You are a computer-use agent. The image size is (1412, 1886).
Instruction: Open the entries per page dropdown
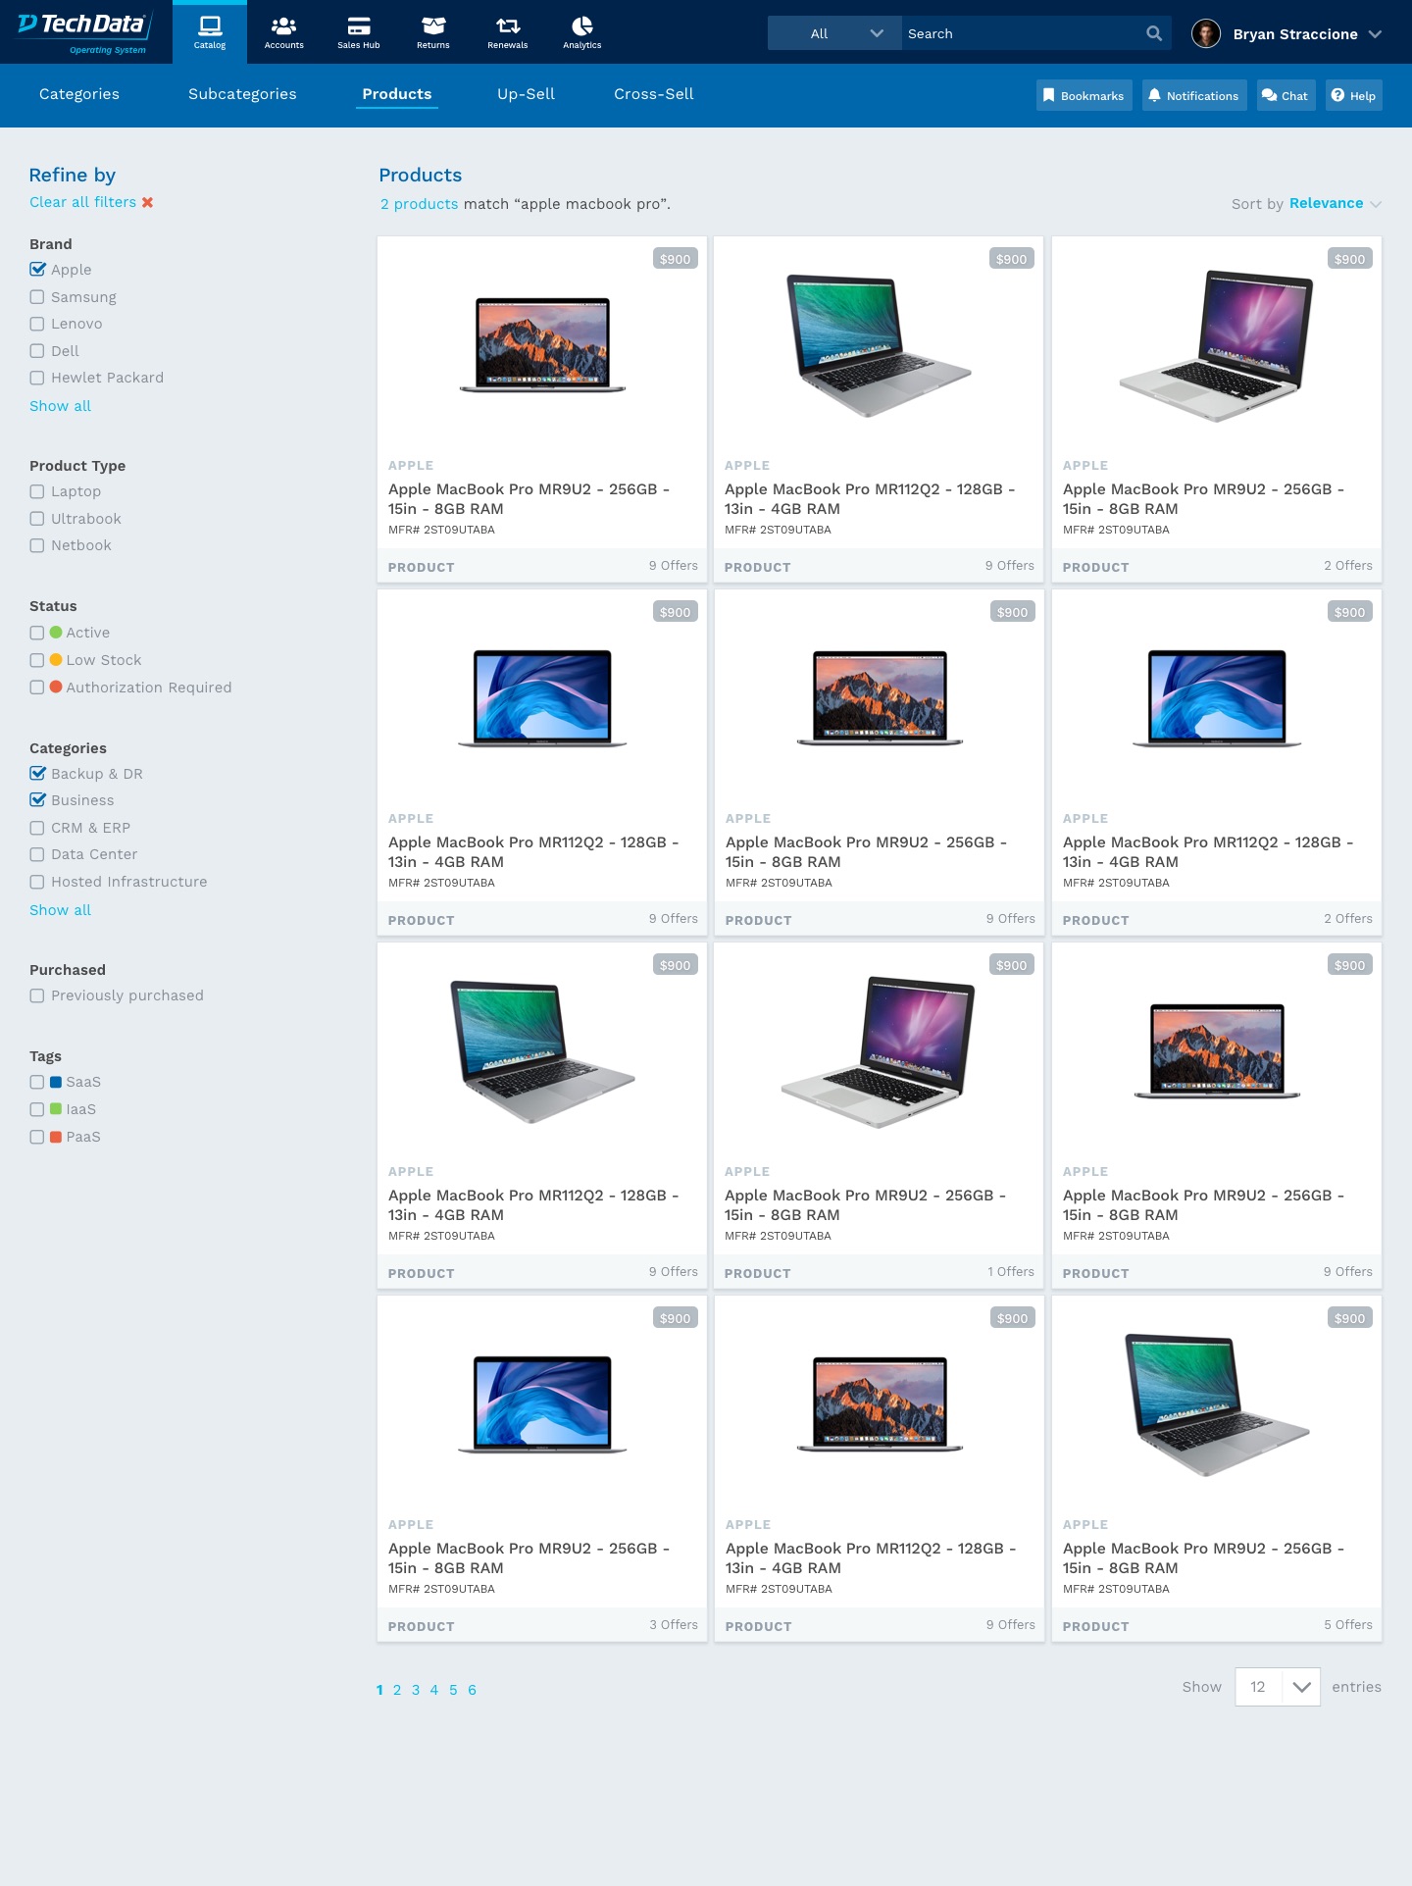point(1278,1687)
